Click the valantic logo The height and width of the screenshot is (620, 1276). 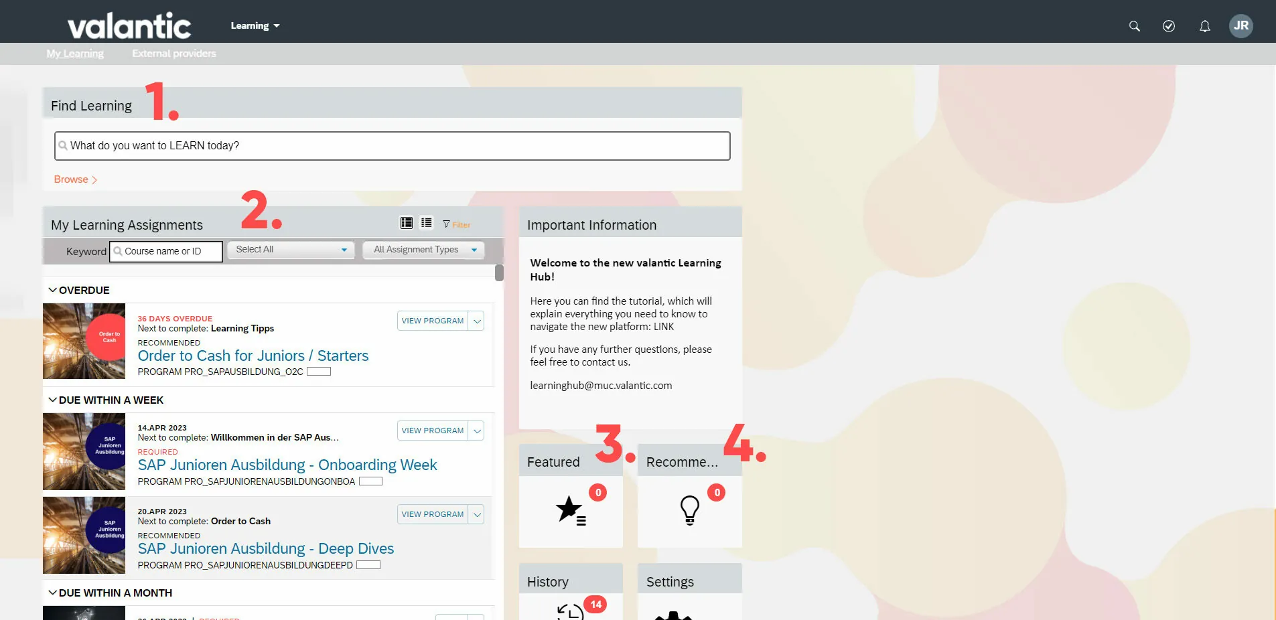pyautogui.click(x=129, y=26)
